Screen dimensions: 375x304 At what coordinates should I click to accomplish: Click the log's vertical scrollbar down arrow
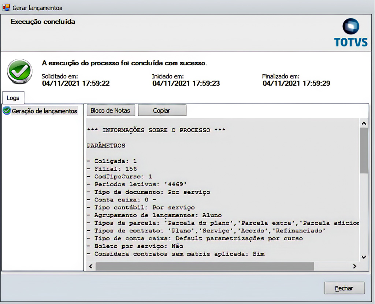[x=364, y=257]
